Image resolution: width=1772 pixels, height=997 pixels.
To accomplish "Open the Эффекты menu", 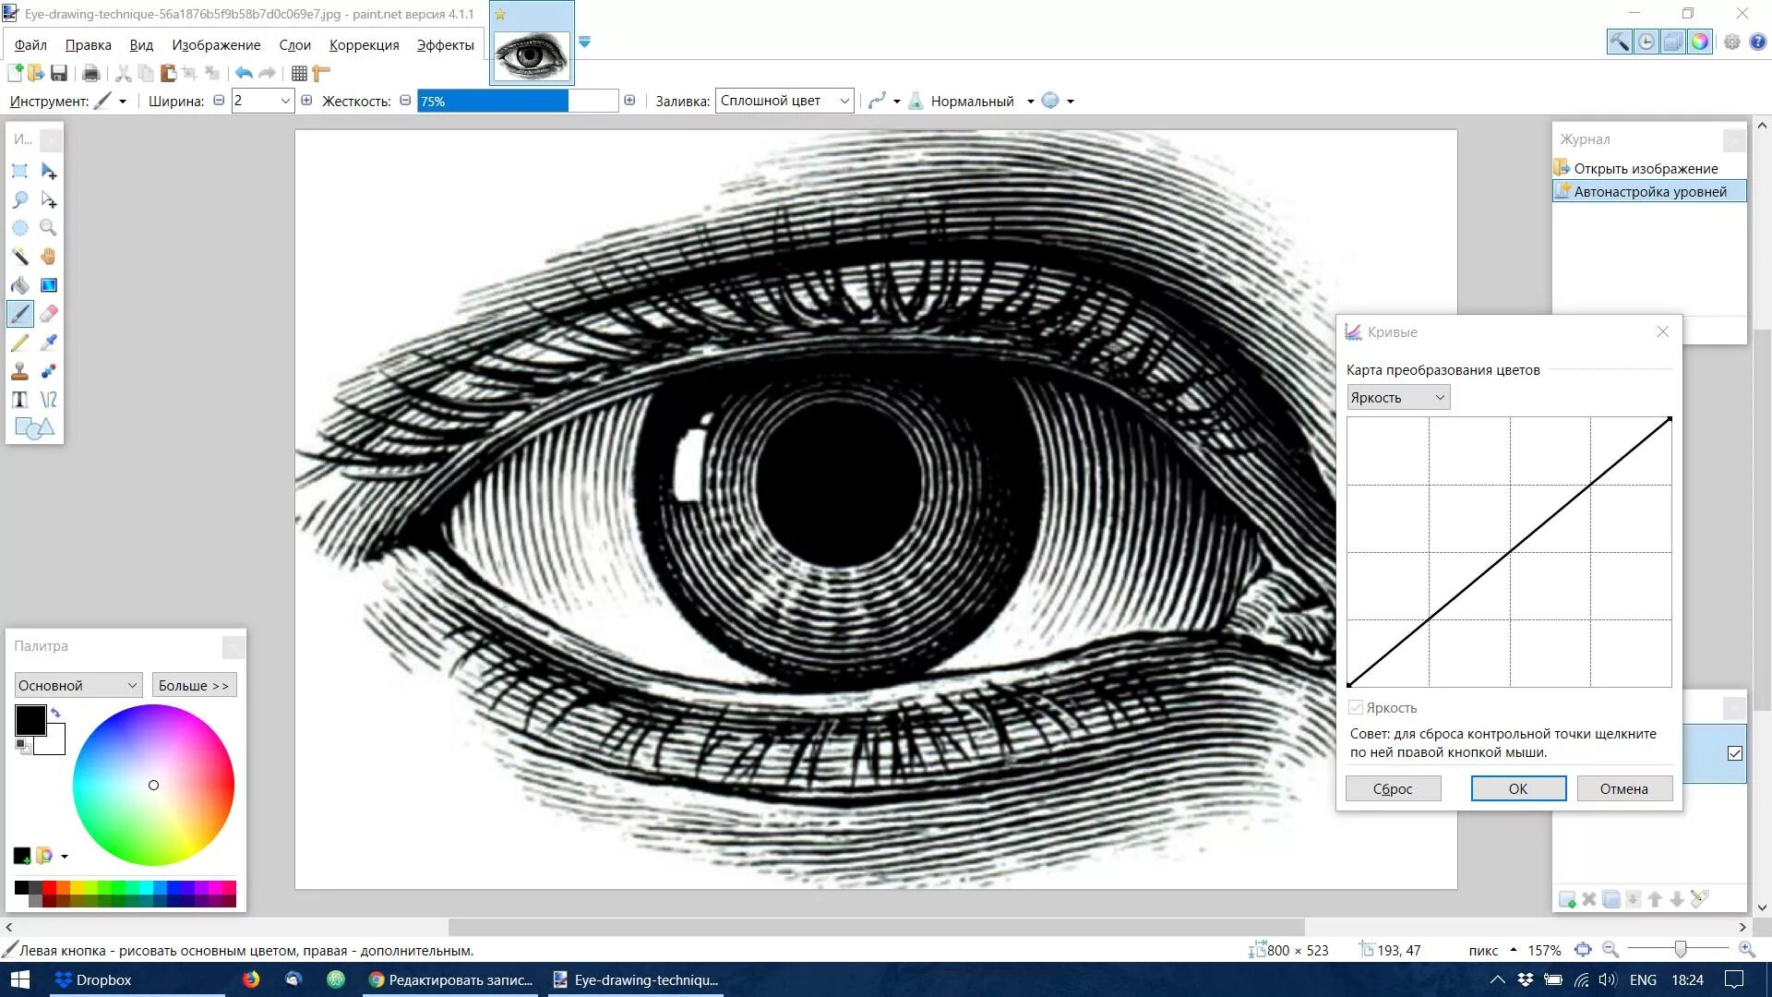I will click(445, 45).
